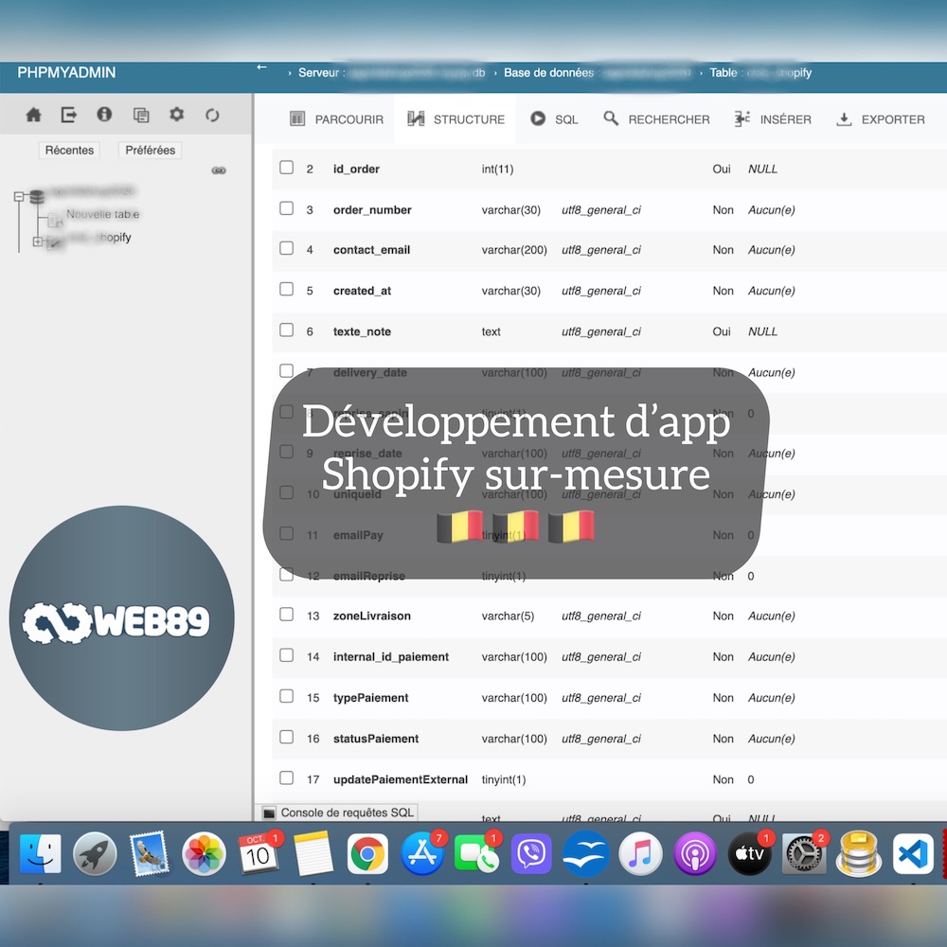Click the log out icon in sidebar
Image resolution: width=947 pixels, height=947 pixels.
click(69, 115)
